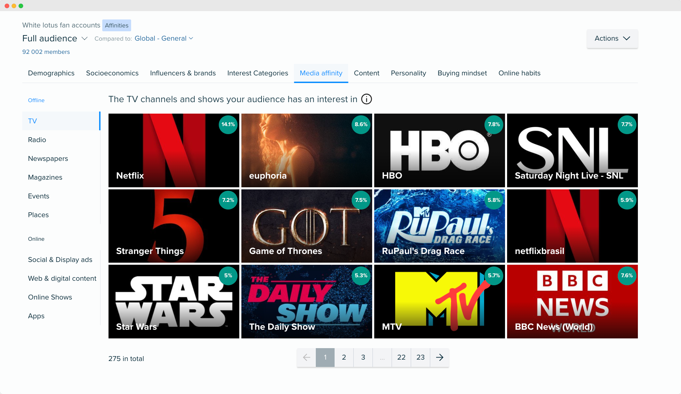Open the Netflix card
The width and height of the screenshot is (681, 394).
pos(174,150)
